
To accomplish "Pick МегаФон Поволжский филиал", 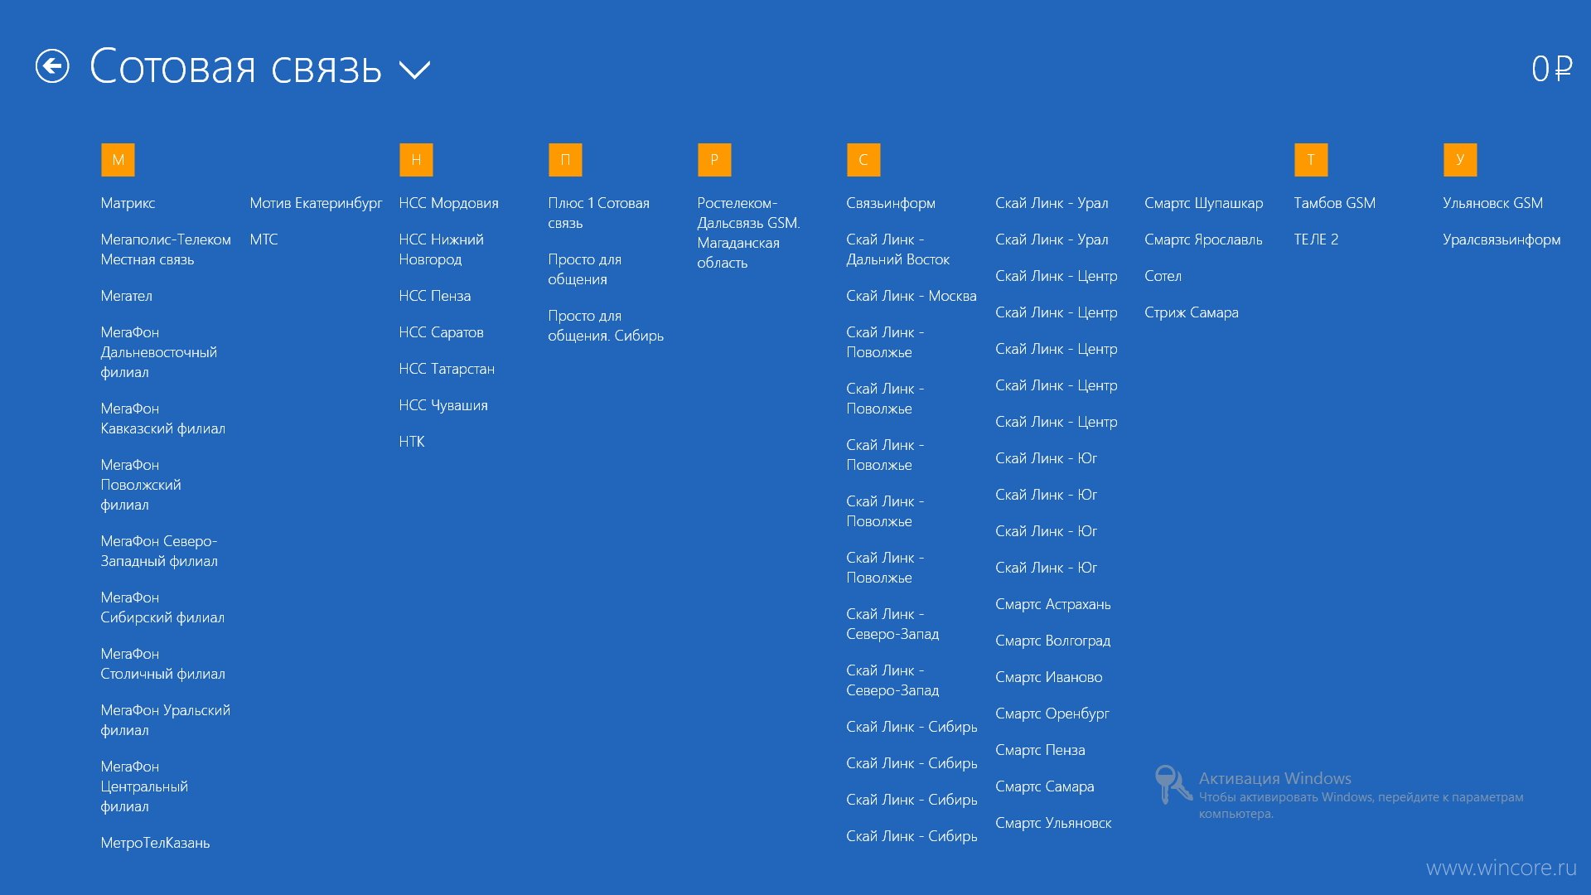I will pyautogui.click(x=140, y=485).
